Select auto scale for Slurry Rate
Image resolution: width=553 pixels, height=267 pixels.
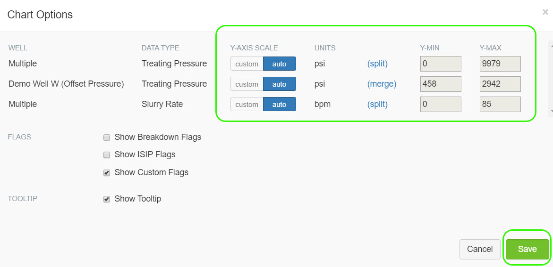click(279, 105)
